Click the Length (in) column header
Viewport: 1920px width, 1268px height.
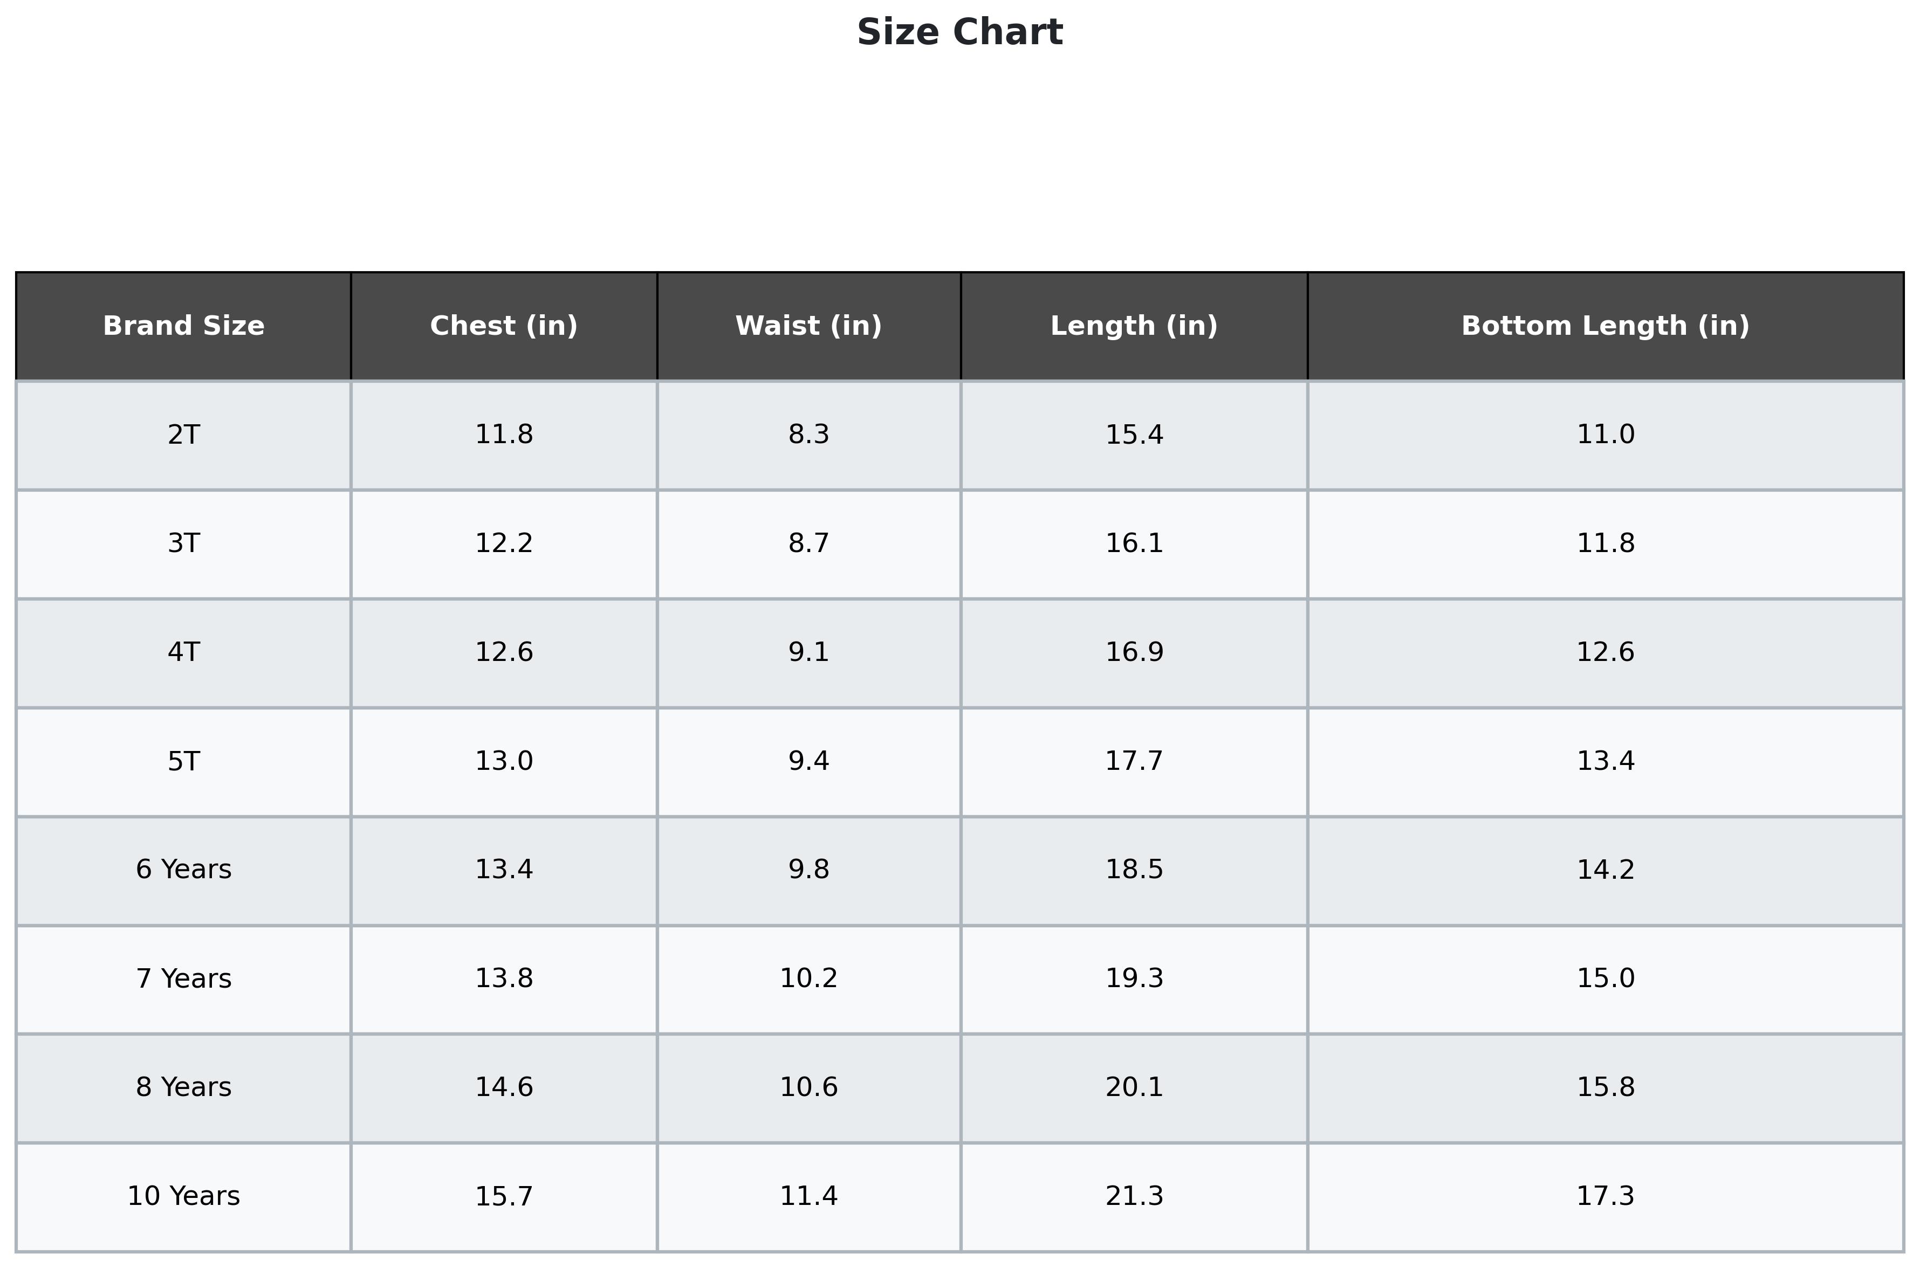pyautogui.click(x=1134, y=326)
